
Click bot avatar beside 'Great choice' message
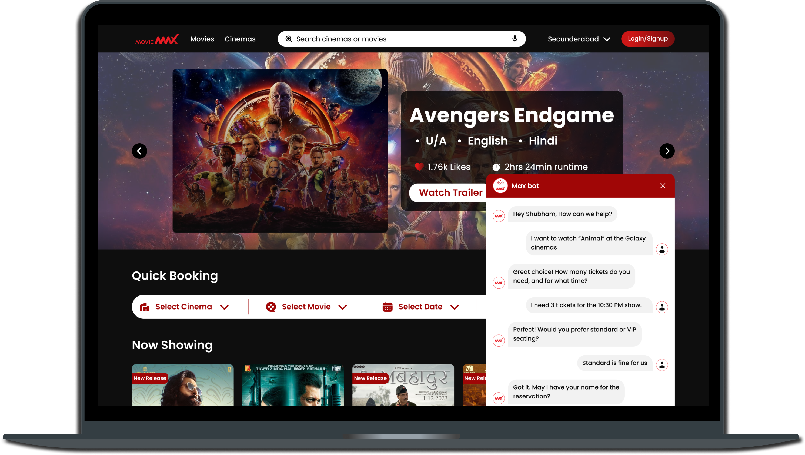[x=499, y=283]
